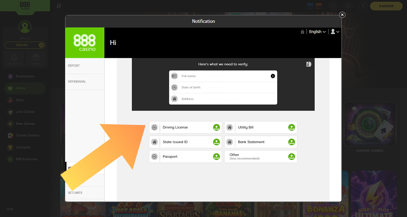This screenshot has width=407, height=217.
Task: Expand the account profile dropdown in the modal
Action: 335,31
